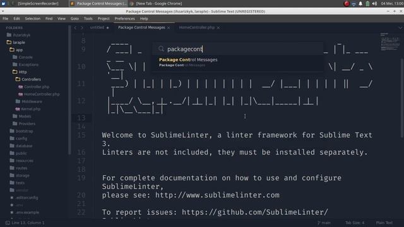The width and height of the screenshot is (404, 227).
Task: Click the database folder icon
Action: point(12,146)
